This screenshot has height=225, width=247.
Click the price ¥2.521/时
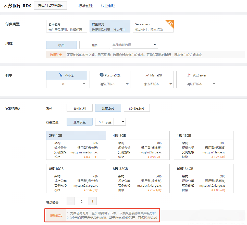point(154,190)
